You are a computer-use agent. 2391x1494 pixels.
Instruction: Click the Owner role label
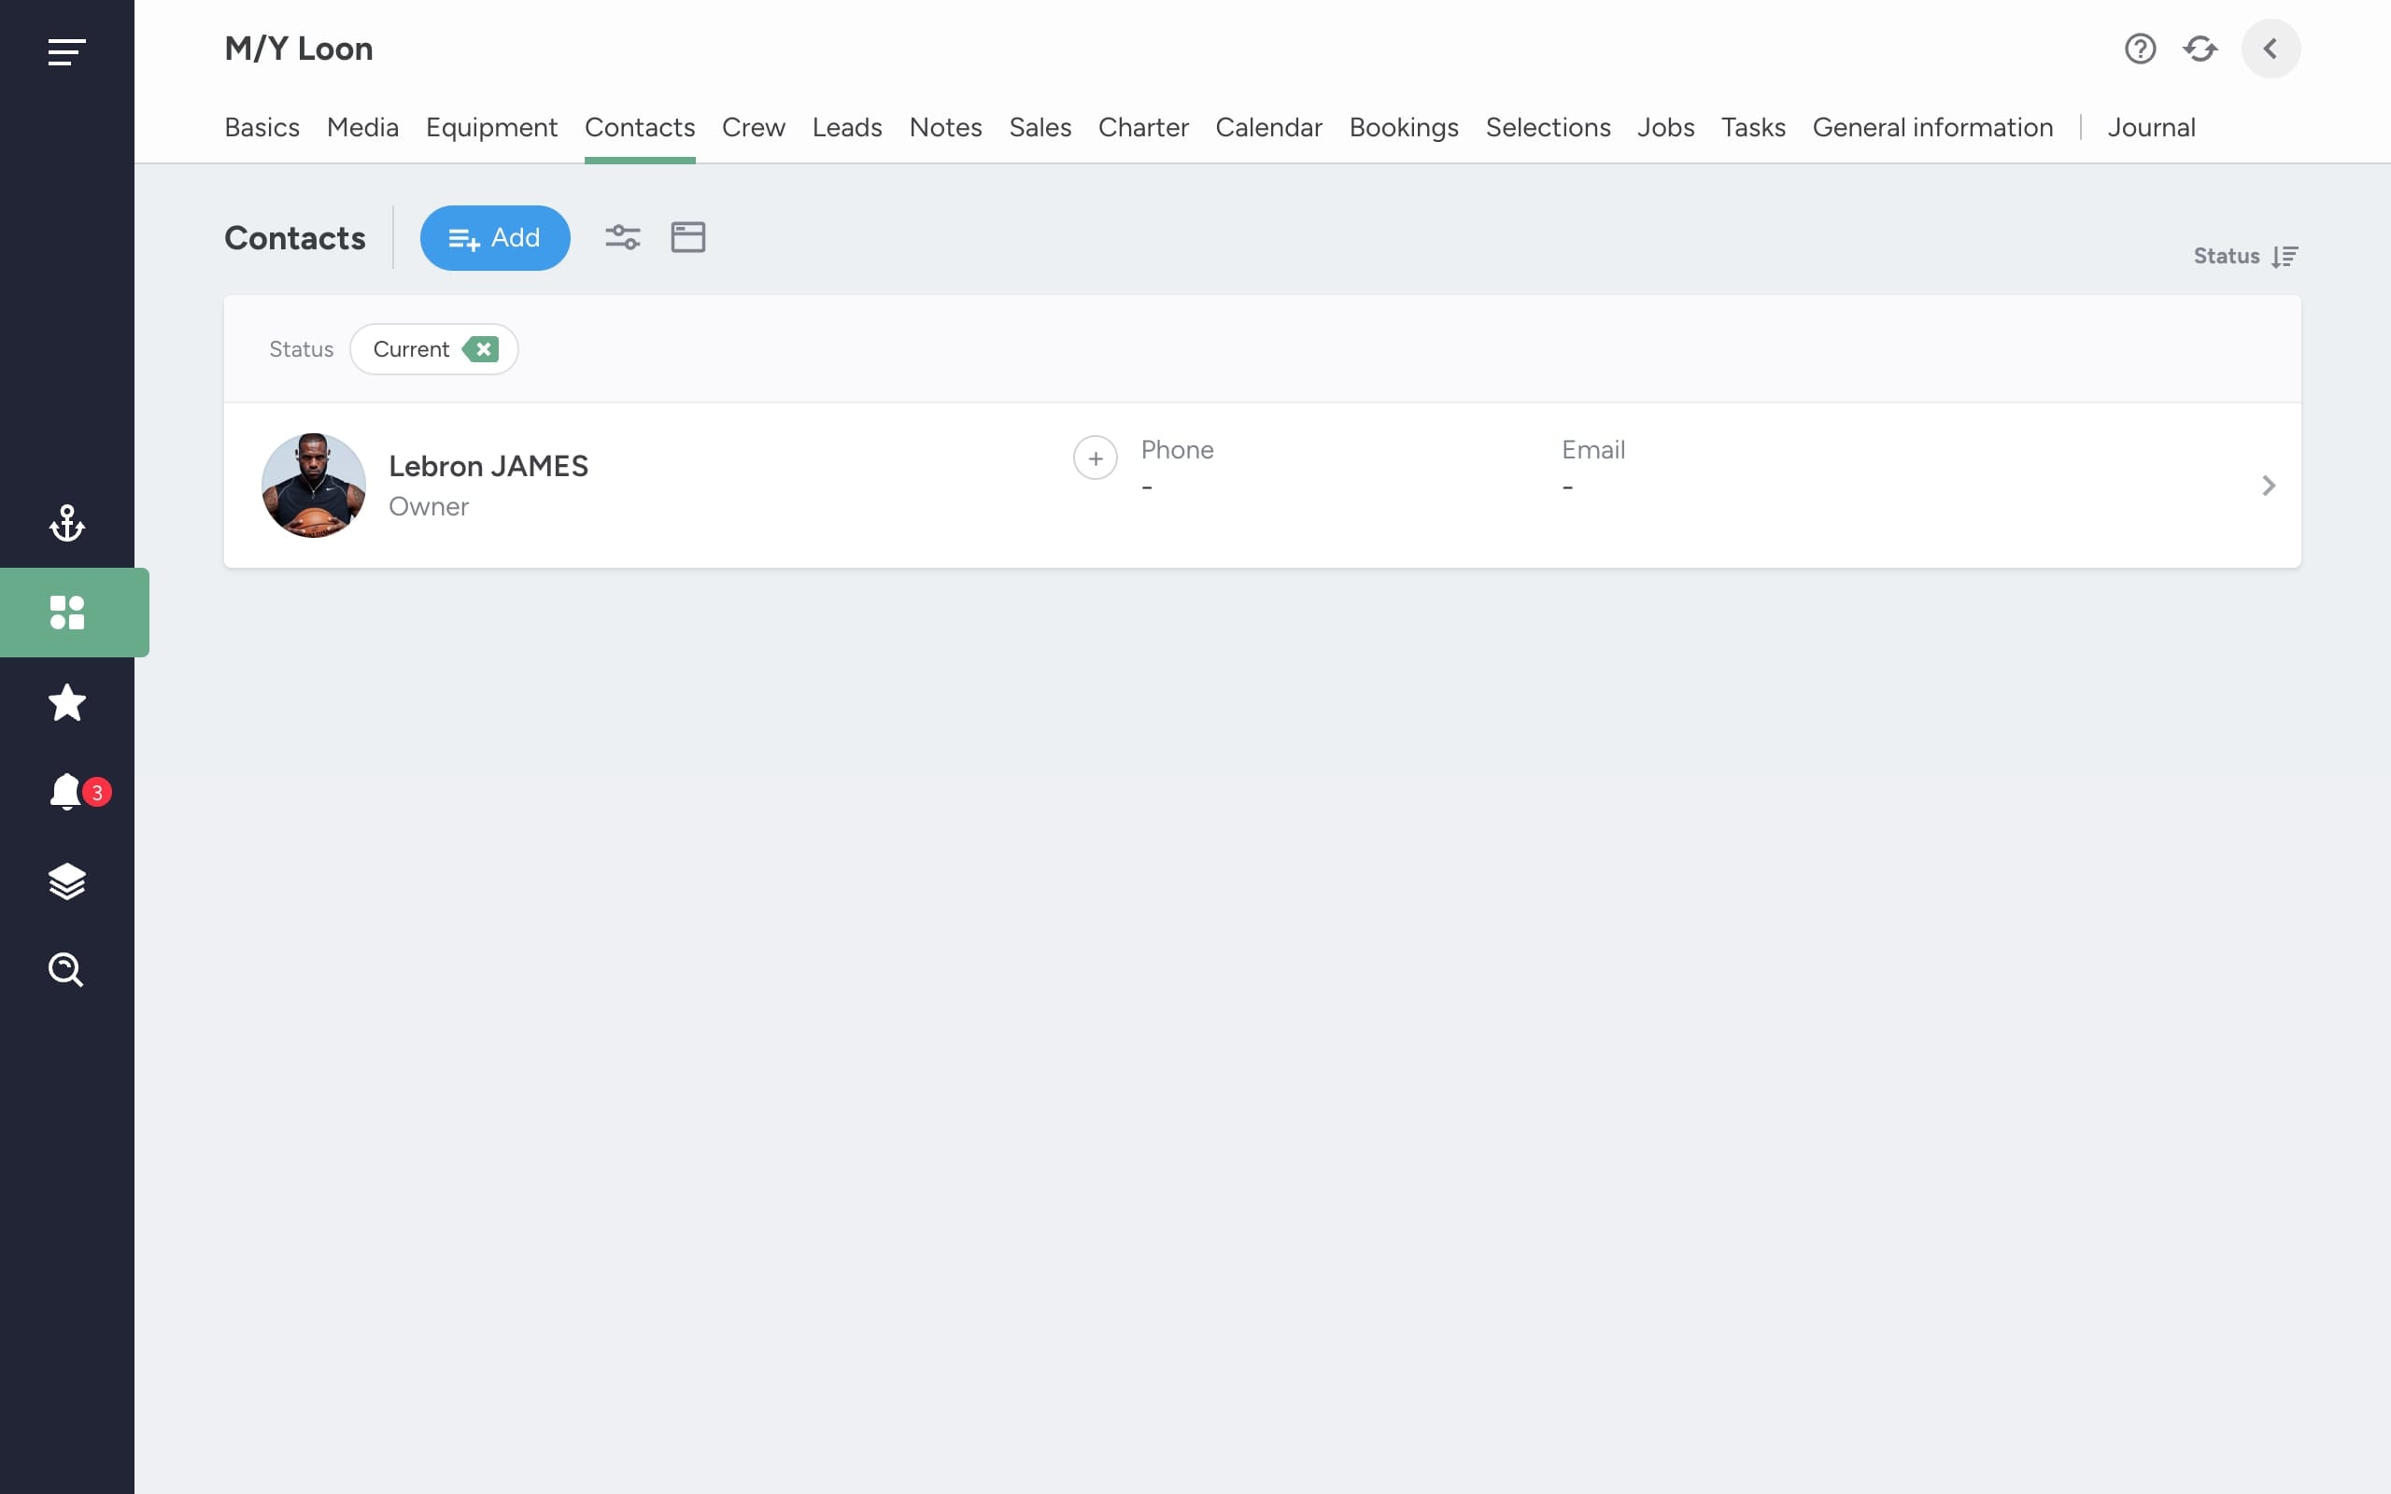tap(428, 506)
